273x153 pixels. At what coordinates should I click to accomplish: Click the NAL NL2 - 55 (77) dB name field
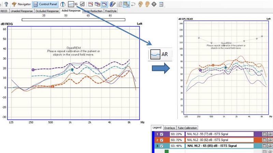click(x=220, y=134)
